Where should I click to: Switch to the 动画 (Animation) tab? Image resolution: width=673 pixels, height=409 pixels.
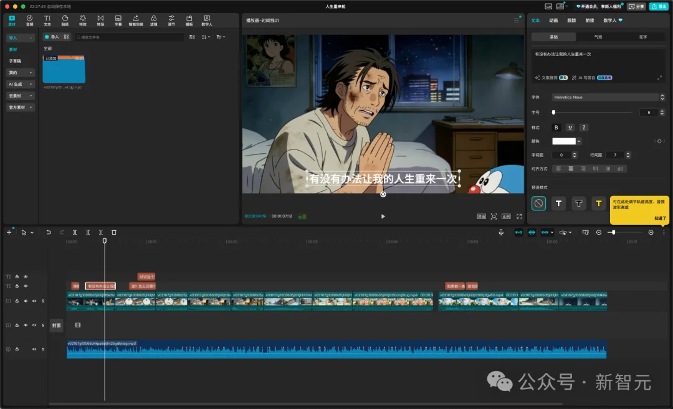[553, 21]
